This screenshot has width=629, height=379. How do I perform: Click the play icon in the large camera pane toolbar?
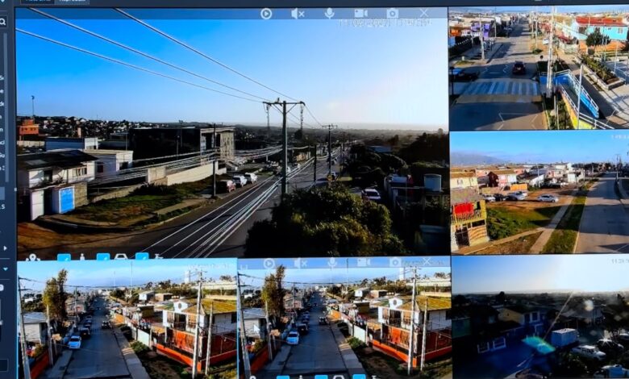pos(266,14)
